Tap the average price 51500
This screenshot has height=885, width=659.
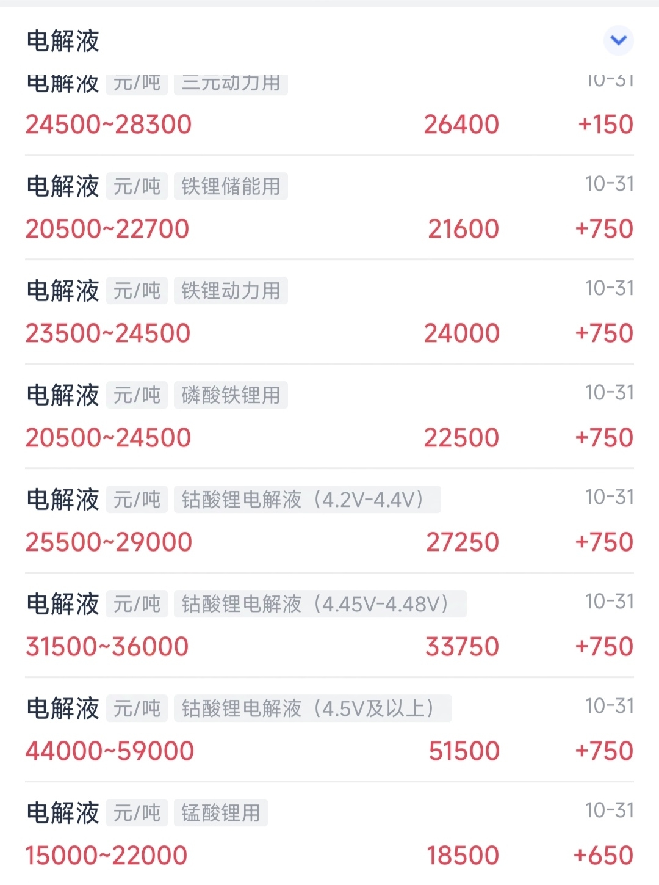(x=464, y=751)
